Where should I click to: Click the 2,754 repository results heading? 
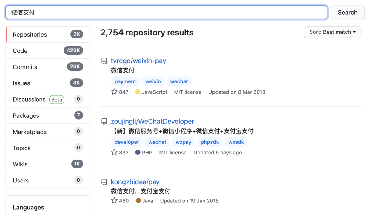[147, 33]
